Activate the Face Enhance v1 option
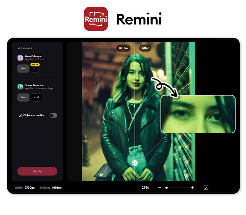The height and width of the screenshot is (215, 246). 35,68
